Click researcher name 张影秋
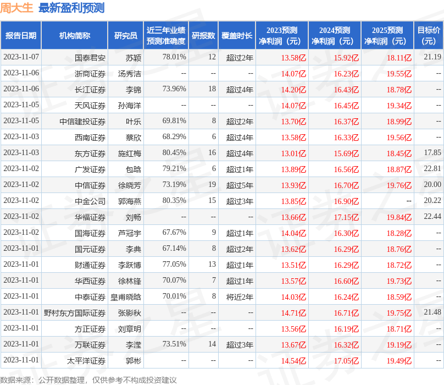 pos(130,313)
